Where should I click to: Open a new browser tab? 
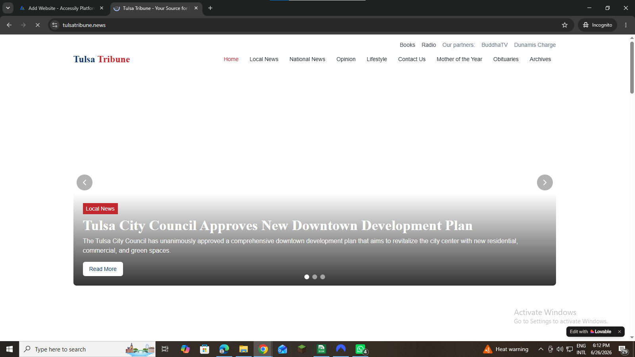click(210, 8)
